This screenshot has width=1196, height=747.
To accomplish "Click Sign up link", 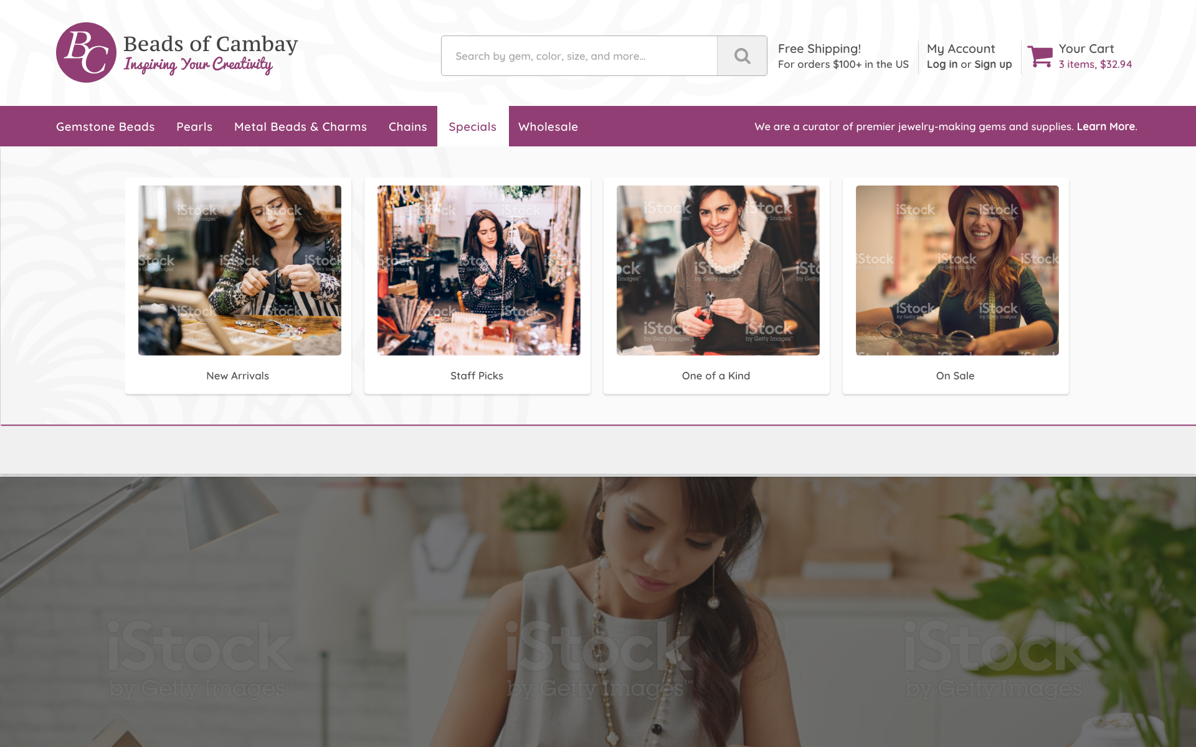I will coord(993,64).
